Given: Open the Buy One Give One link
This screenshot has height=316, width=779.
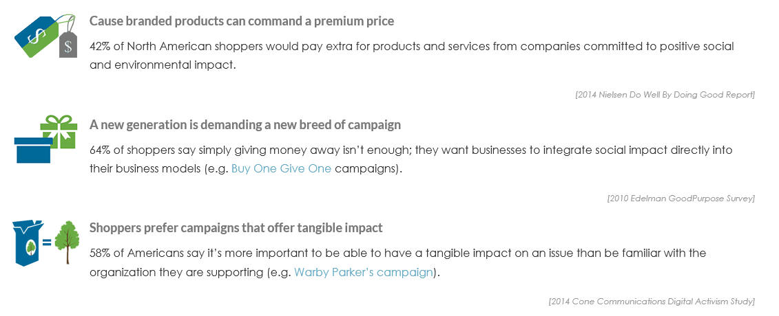Looking at the screenshot, I should 281,168.
